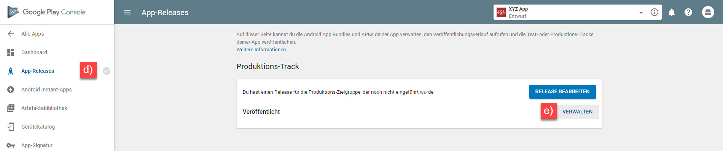The width and height of the screenshot is (723, 151).
Task: Open the help question mark icon
Action: [x=688, y=12]
